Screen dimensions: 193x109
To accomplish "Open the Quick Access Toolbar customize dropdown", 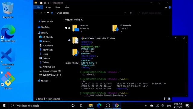I will 48,3.
